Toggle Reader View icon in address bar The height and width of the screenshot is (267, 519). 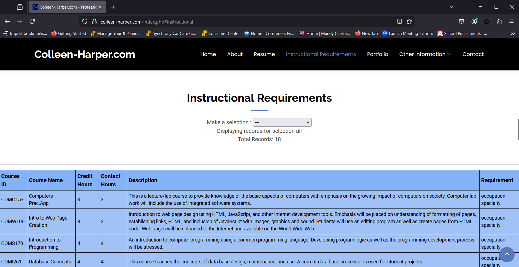point(400,21)
